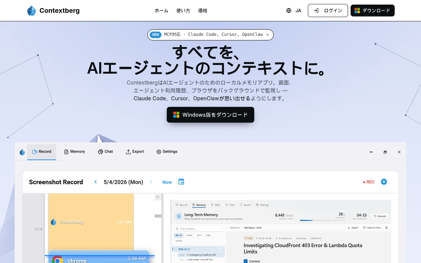Switch to the Record tab
This screenshot has height=263, width=421.
(x=42, y=152)
